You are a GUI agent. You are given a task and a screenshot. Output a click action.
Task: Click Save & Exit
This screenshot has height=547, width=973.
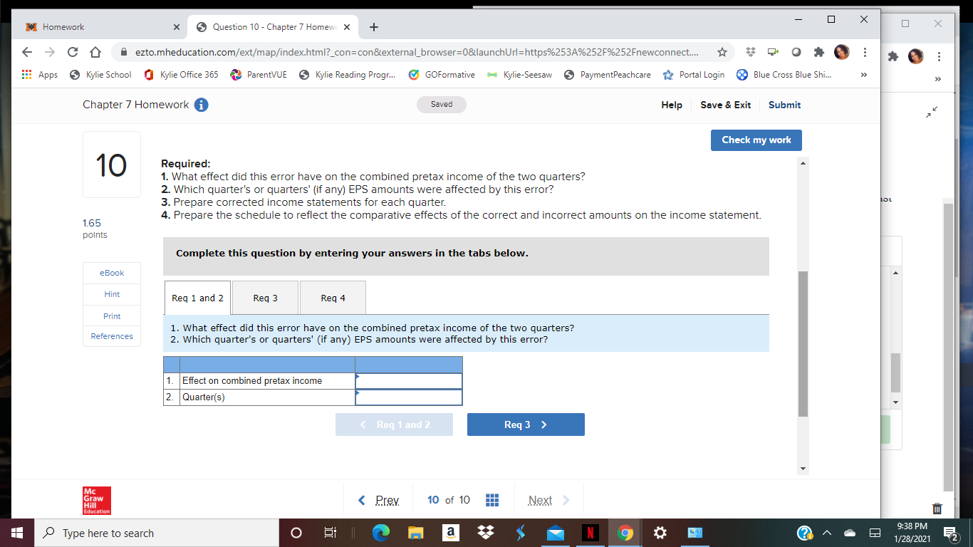[725, 105]
